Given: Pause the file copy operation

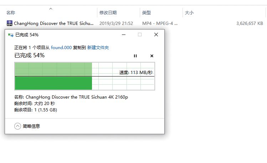Looking at the screenshot, I should [x=135, y=56].
